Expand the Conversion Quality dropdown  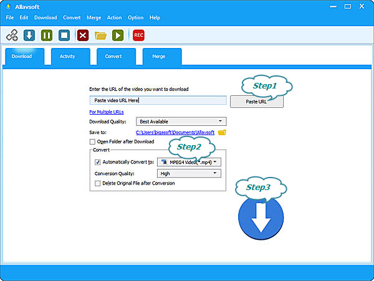click(189, 173)
